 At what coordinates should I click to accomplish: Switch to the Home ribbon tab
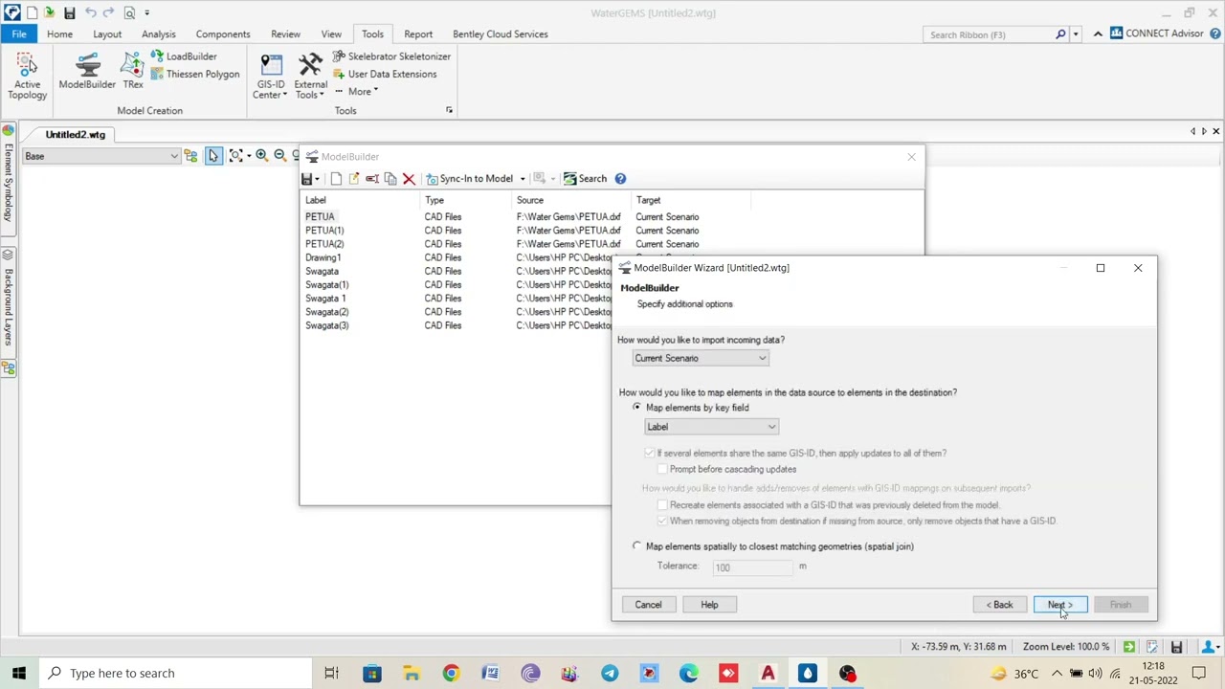click(x=59, y=34)
